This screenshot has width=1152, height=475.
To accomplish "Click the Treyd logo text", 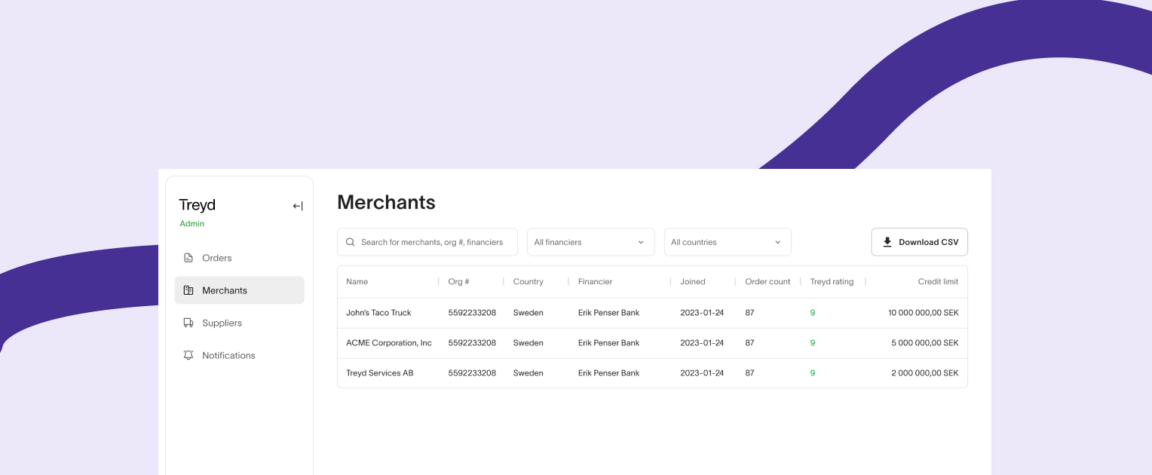I will [197, 205].
